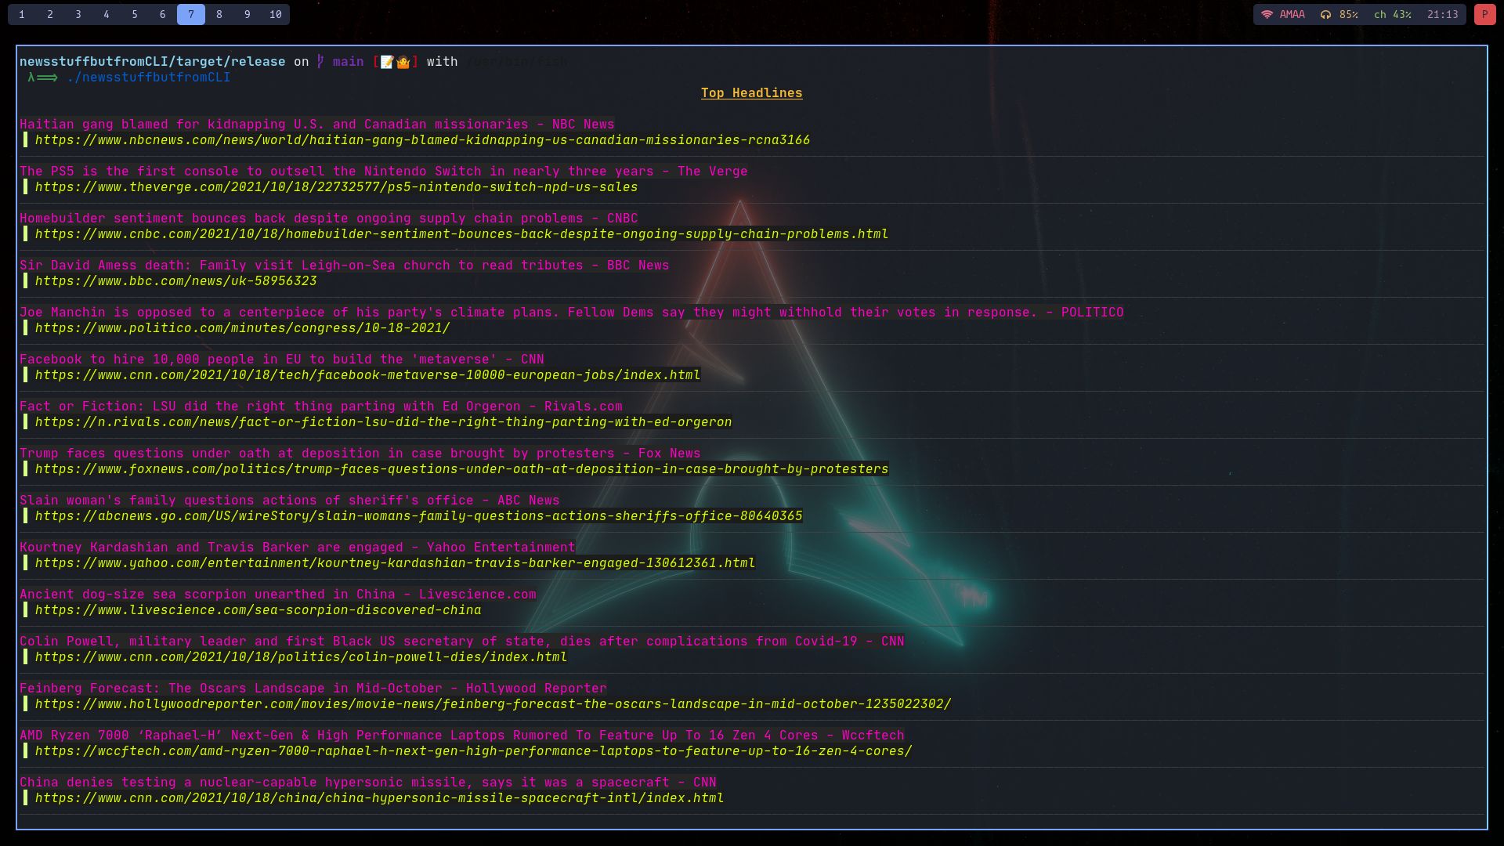Click the 21:13 clock
1504x846 pixels.
click(1442, 14)
